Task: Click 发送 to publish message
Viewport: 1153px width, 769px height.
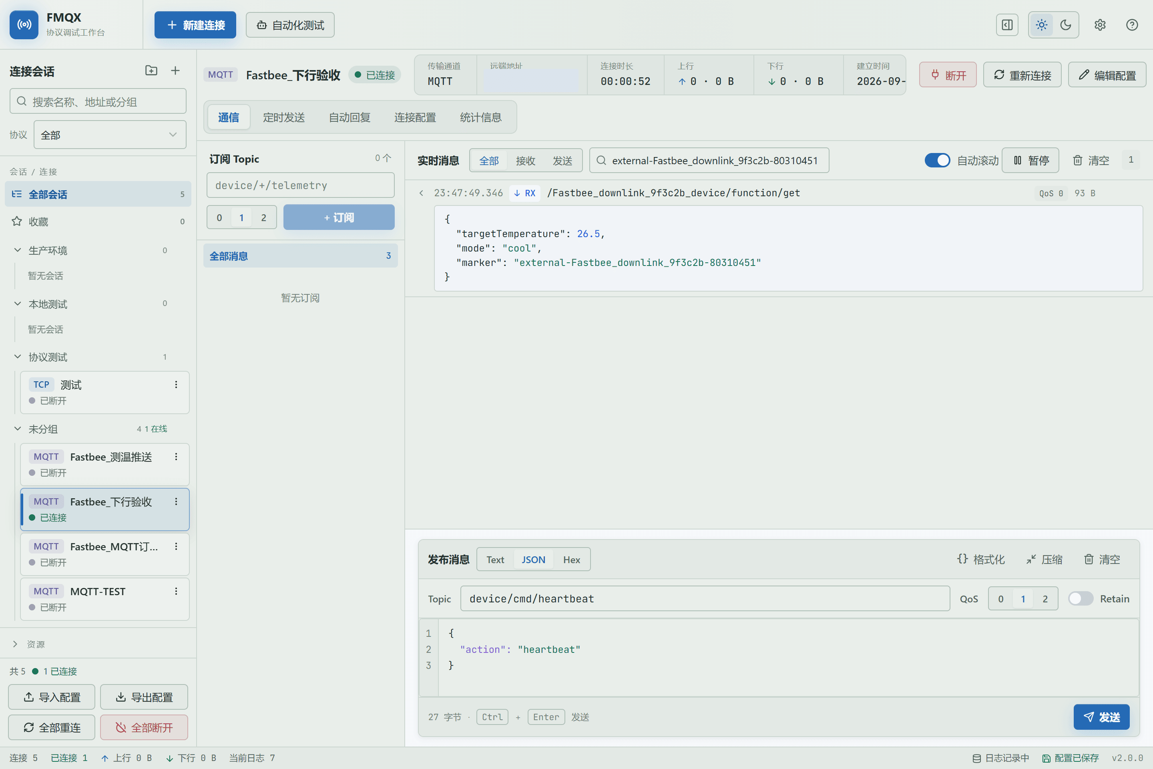Action: (1101, 717)
